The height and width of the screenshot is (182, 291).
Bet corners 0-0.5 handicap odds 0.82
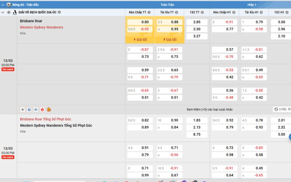click(140, 120)
